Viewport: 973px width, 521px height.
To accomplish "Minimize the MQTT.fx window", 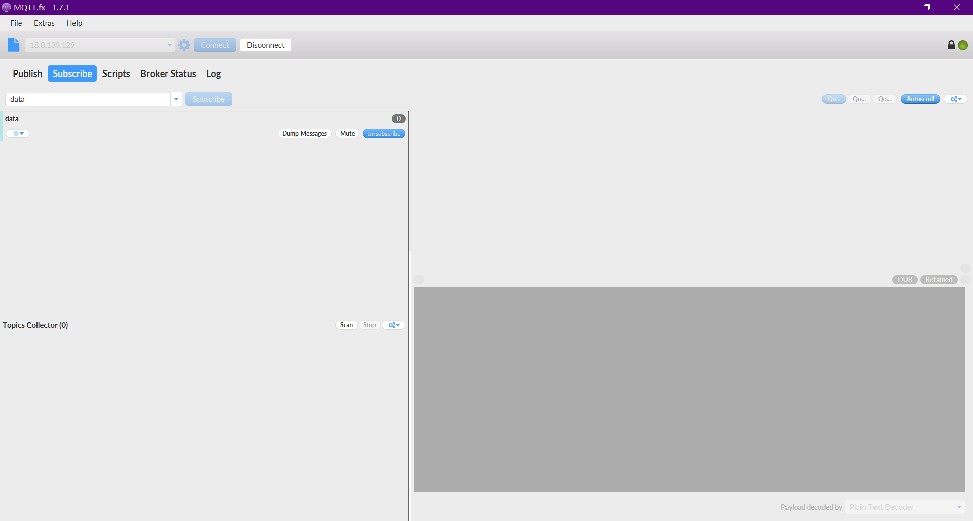I will pyautogui.click(x=897, y=7).
